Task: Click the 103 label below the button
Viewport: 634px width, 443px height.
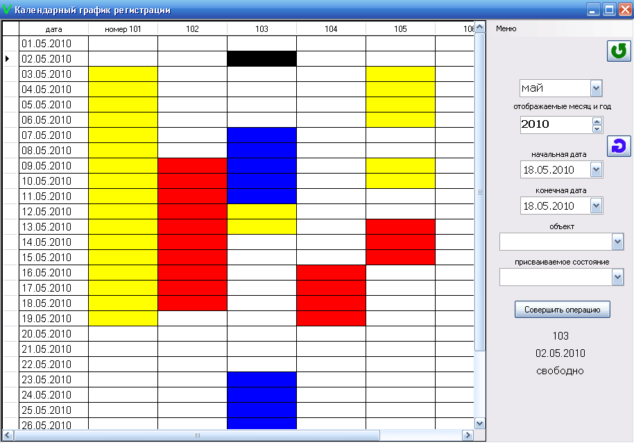Action: 560,336
